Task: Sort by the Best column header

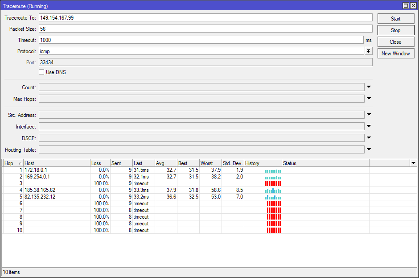Action: point(188,163)
